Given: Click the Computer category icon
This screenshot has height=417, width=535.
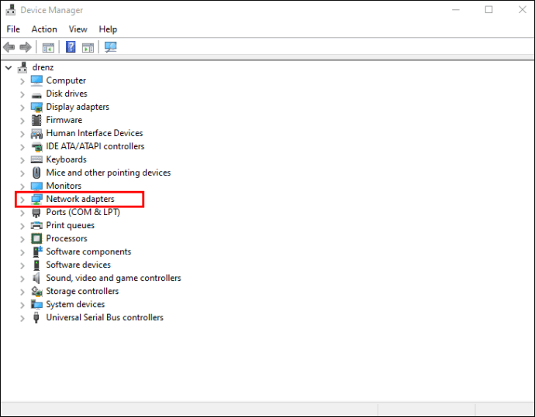Looking at the screenshot, I should (36, 80).
